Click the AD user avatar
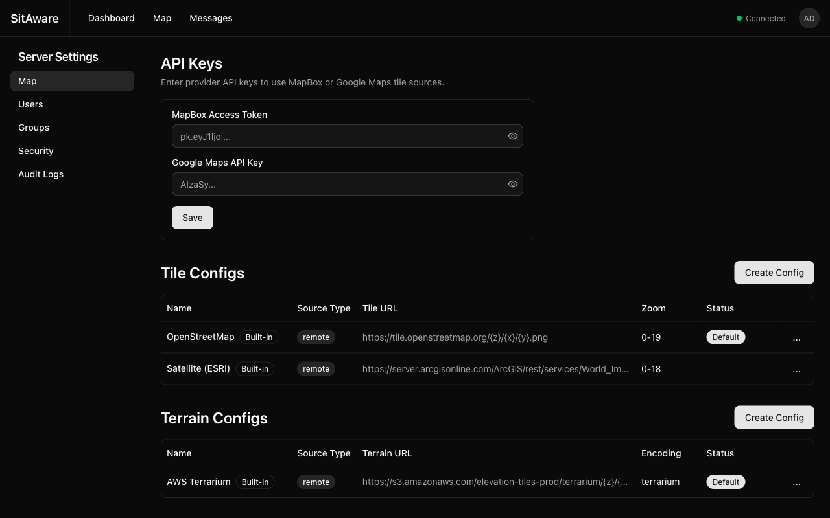The image size is (830, 518). point(809,18)
